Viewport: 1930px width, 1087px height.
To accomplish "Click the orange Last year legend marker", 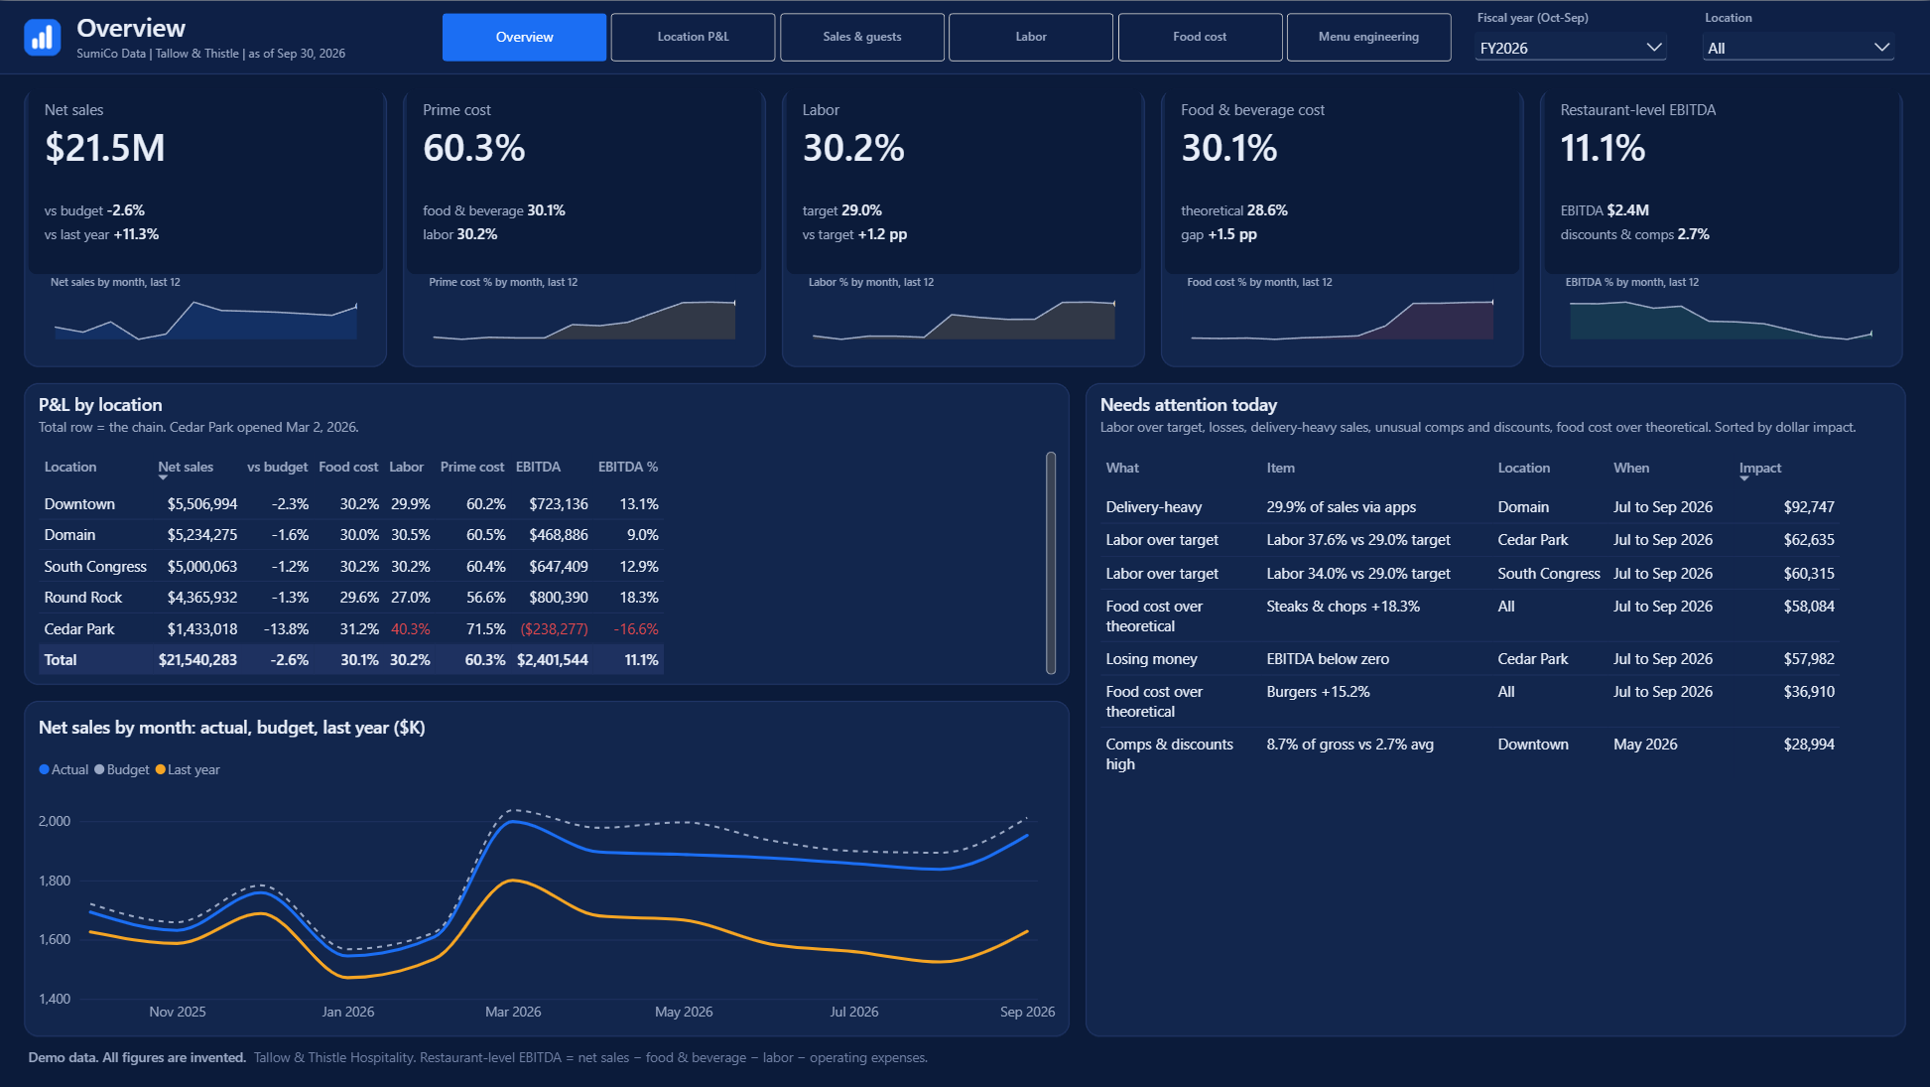I will pyautogui.click(x=161, y=769).
